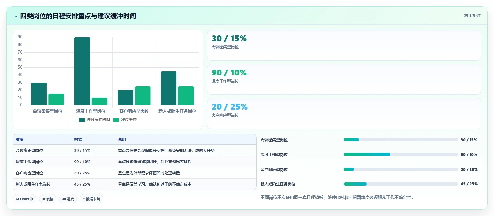This screenshot has width=494, height=216.
Task: Click the 对比矩阵 label in header
Action: click(472, 16)
